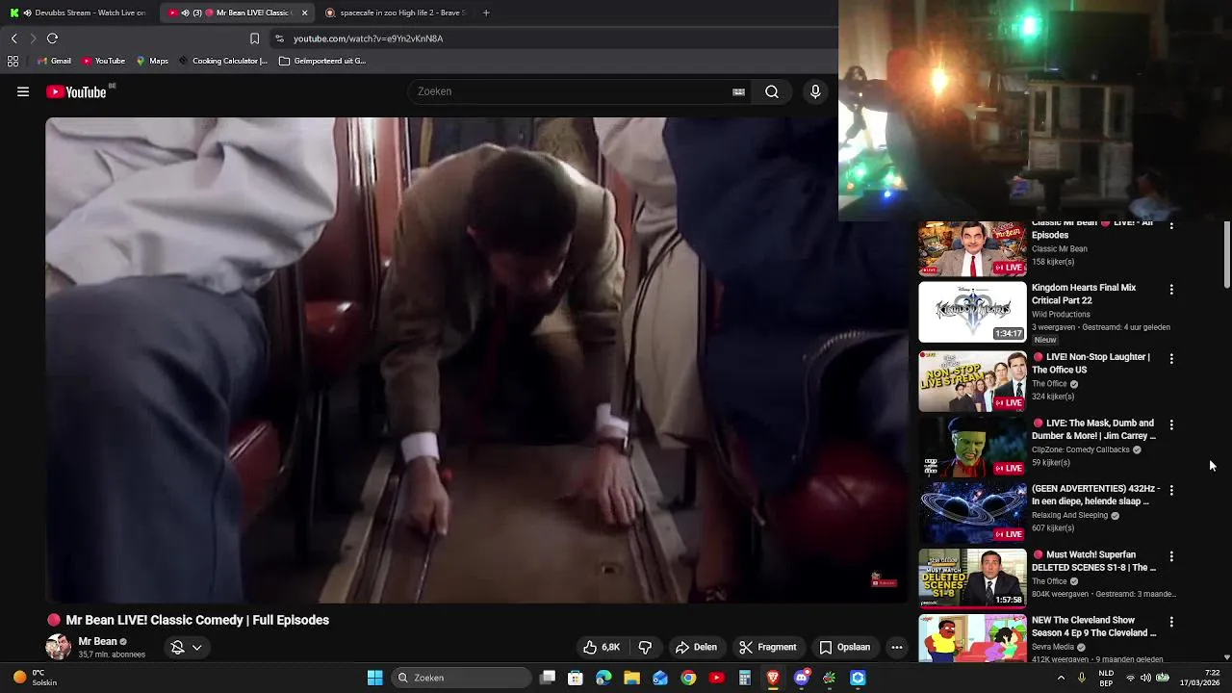
Task: Open the taskbar Zoeken search box
Action: (464, 678)
